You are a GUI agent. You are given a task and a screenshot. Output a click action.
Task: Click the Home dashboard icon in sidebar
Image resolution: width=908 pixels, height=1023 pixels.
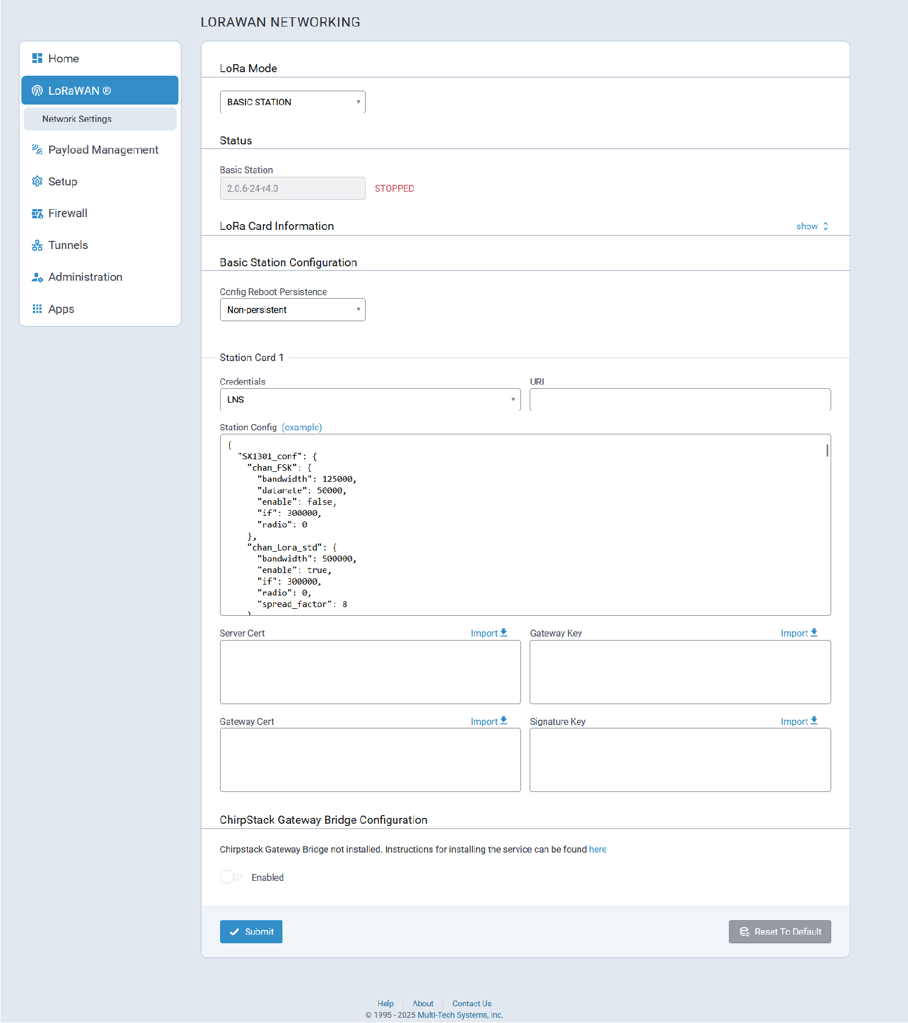coord(37,58)
